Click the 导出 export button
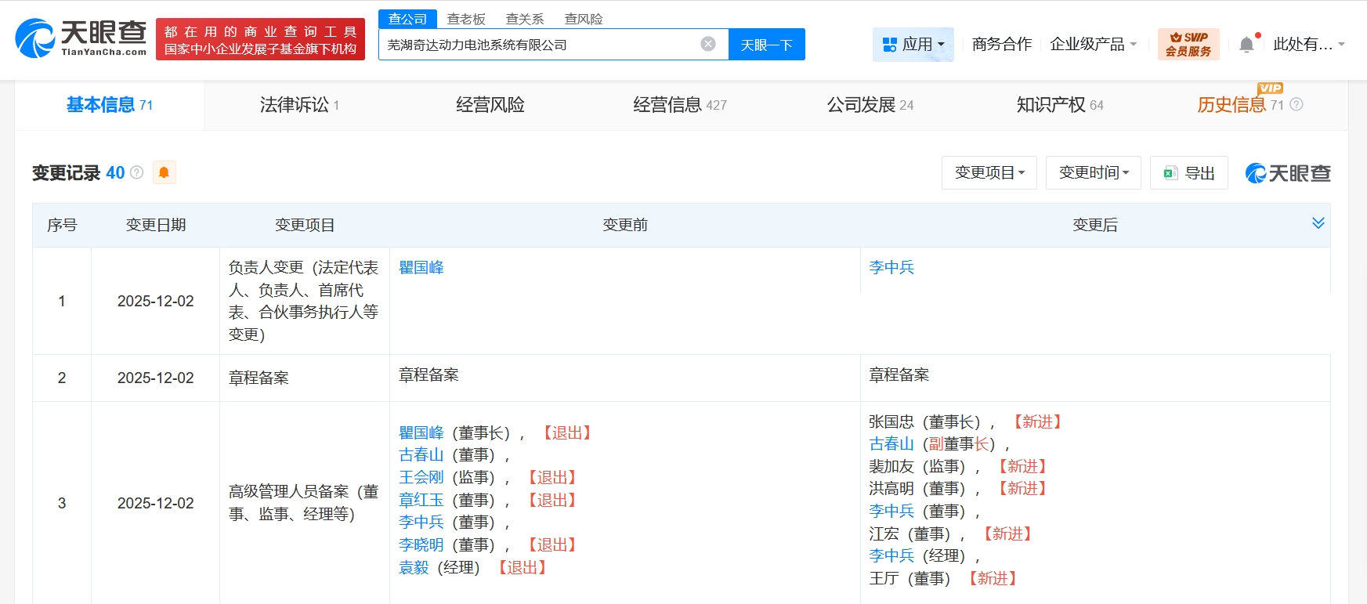The image size is (1367, 604). [1189, 172]
